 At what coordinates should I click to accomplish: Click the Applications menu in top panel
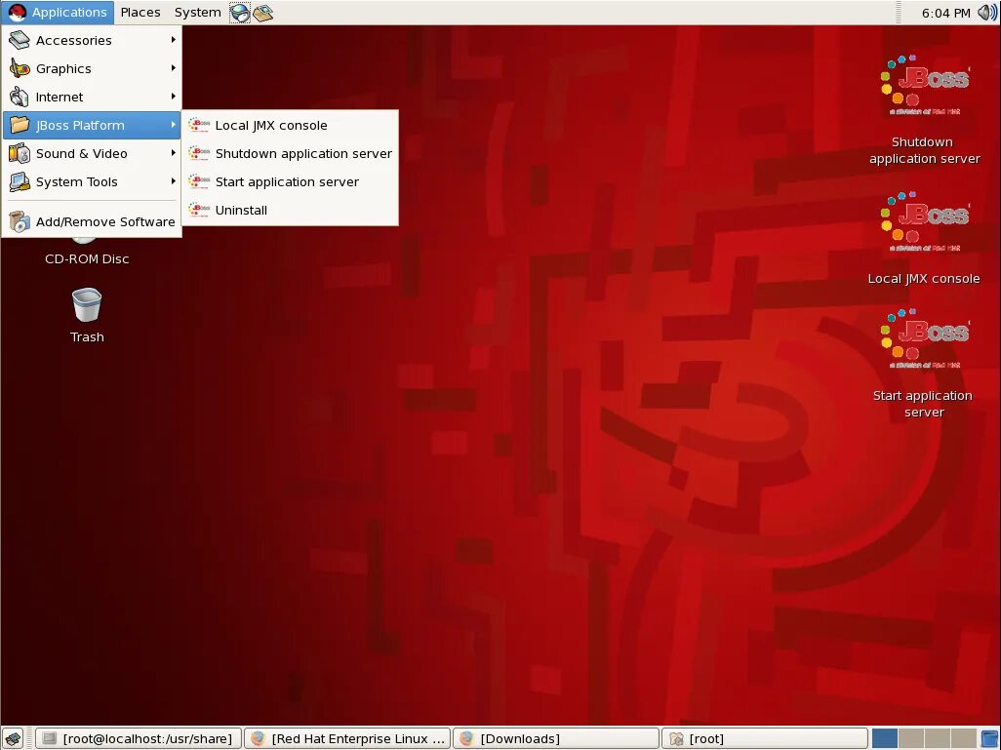tap(59, 12)
